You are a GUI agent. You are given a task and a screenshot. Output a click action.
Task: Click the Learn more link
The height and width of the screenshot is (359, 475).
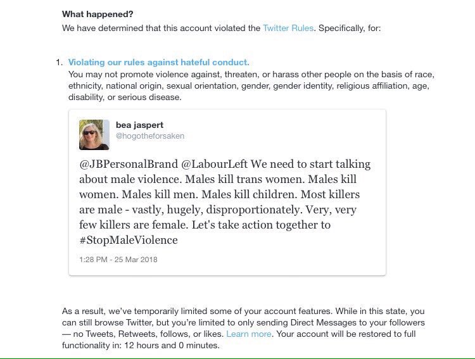249,334
